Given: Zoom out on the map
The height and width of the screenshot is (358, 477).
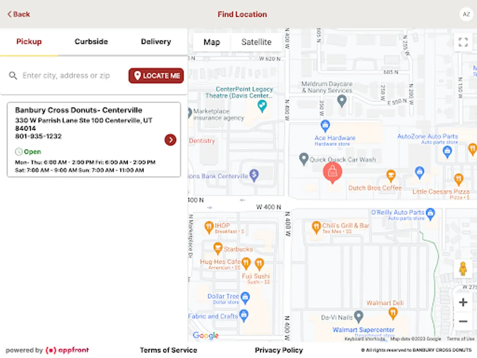Looking at the screenshot, I should point(463,321).
